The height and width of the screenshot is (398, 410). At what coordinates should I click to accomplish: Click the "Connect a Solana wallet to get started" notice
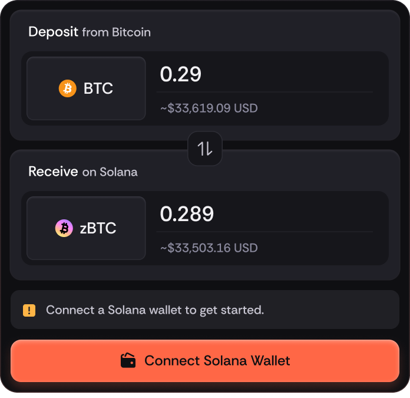[155, 310]
